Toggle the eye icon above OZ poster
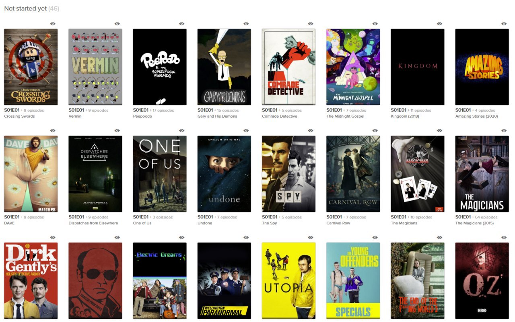Image resolution: width=515 pixels, height=322 pixels. (503, 237)
